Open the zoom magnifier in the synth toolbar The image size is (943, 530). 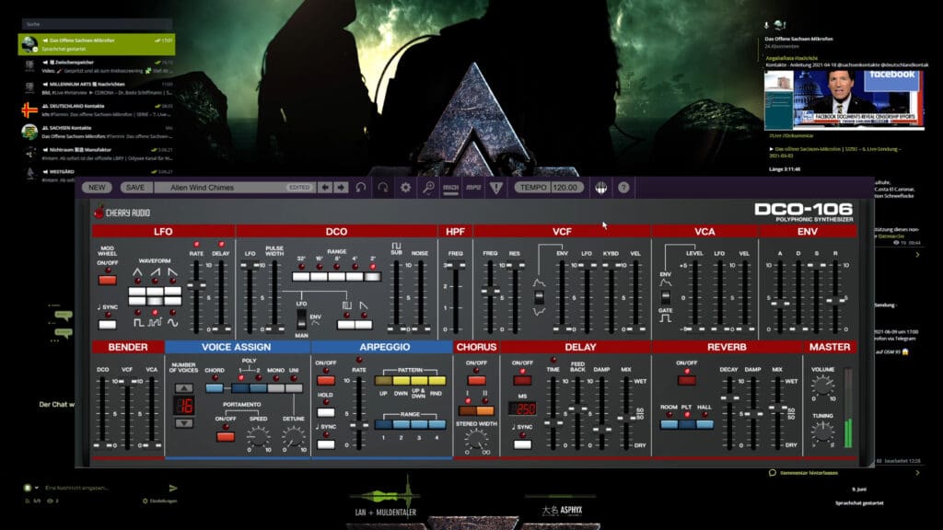(x=428, y=188)
